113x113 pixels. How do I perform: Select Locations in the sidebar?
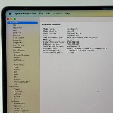[18, 92]
